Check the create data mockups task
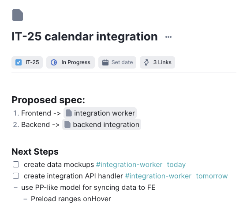243x214 pixels. click(16, 164)
